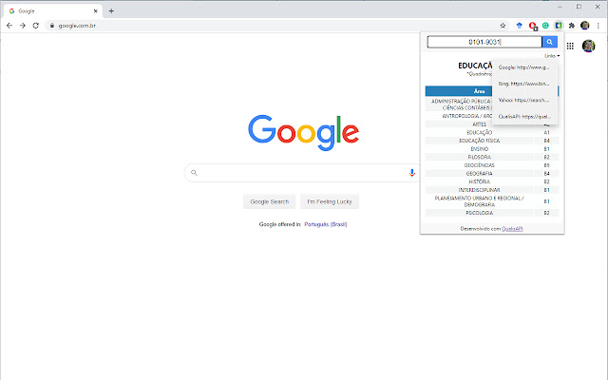Click the Chrome profile avatar in toolbar
608x380 pixels.
pyautogui.click(x=585, y=26)
